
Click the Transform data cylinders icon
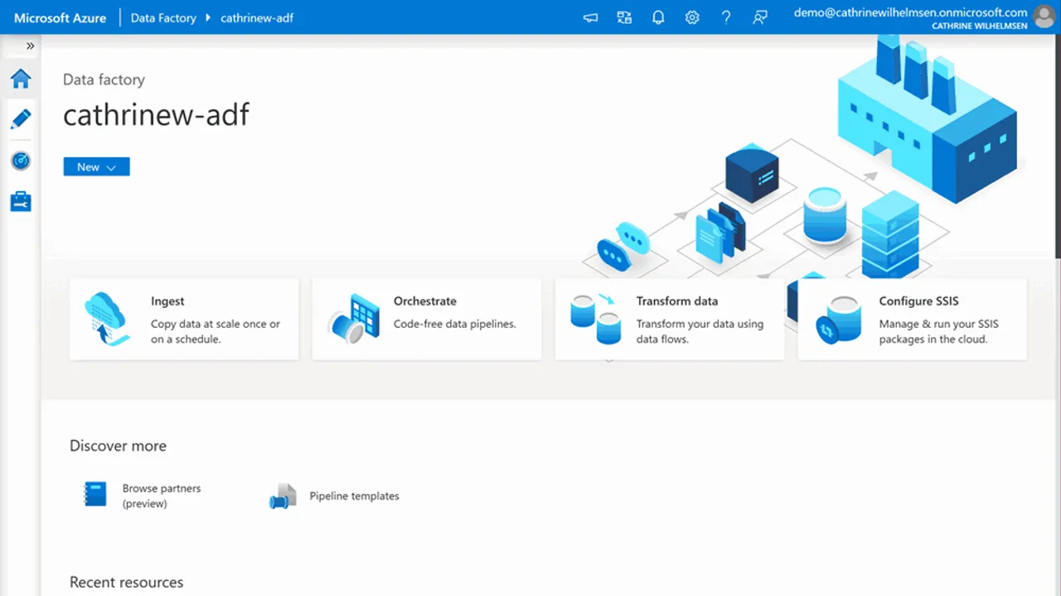click(x=596, y=319)
